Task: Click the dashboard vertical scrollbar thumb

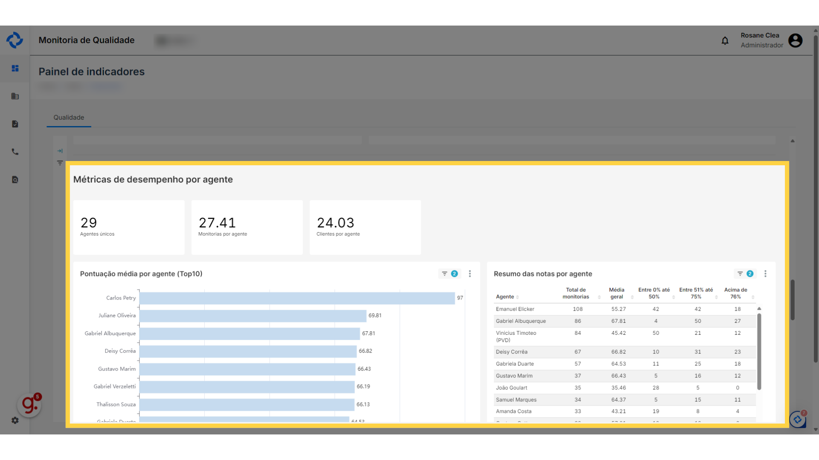Action: point(793,299)
